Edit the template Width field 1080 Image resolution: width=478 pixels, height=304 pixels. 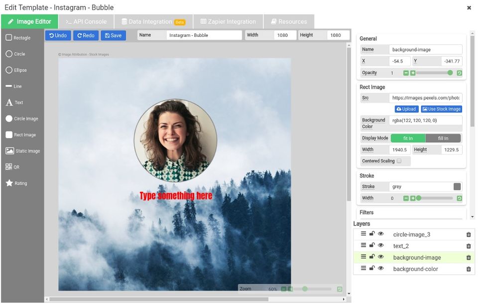click(285, 35)
